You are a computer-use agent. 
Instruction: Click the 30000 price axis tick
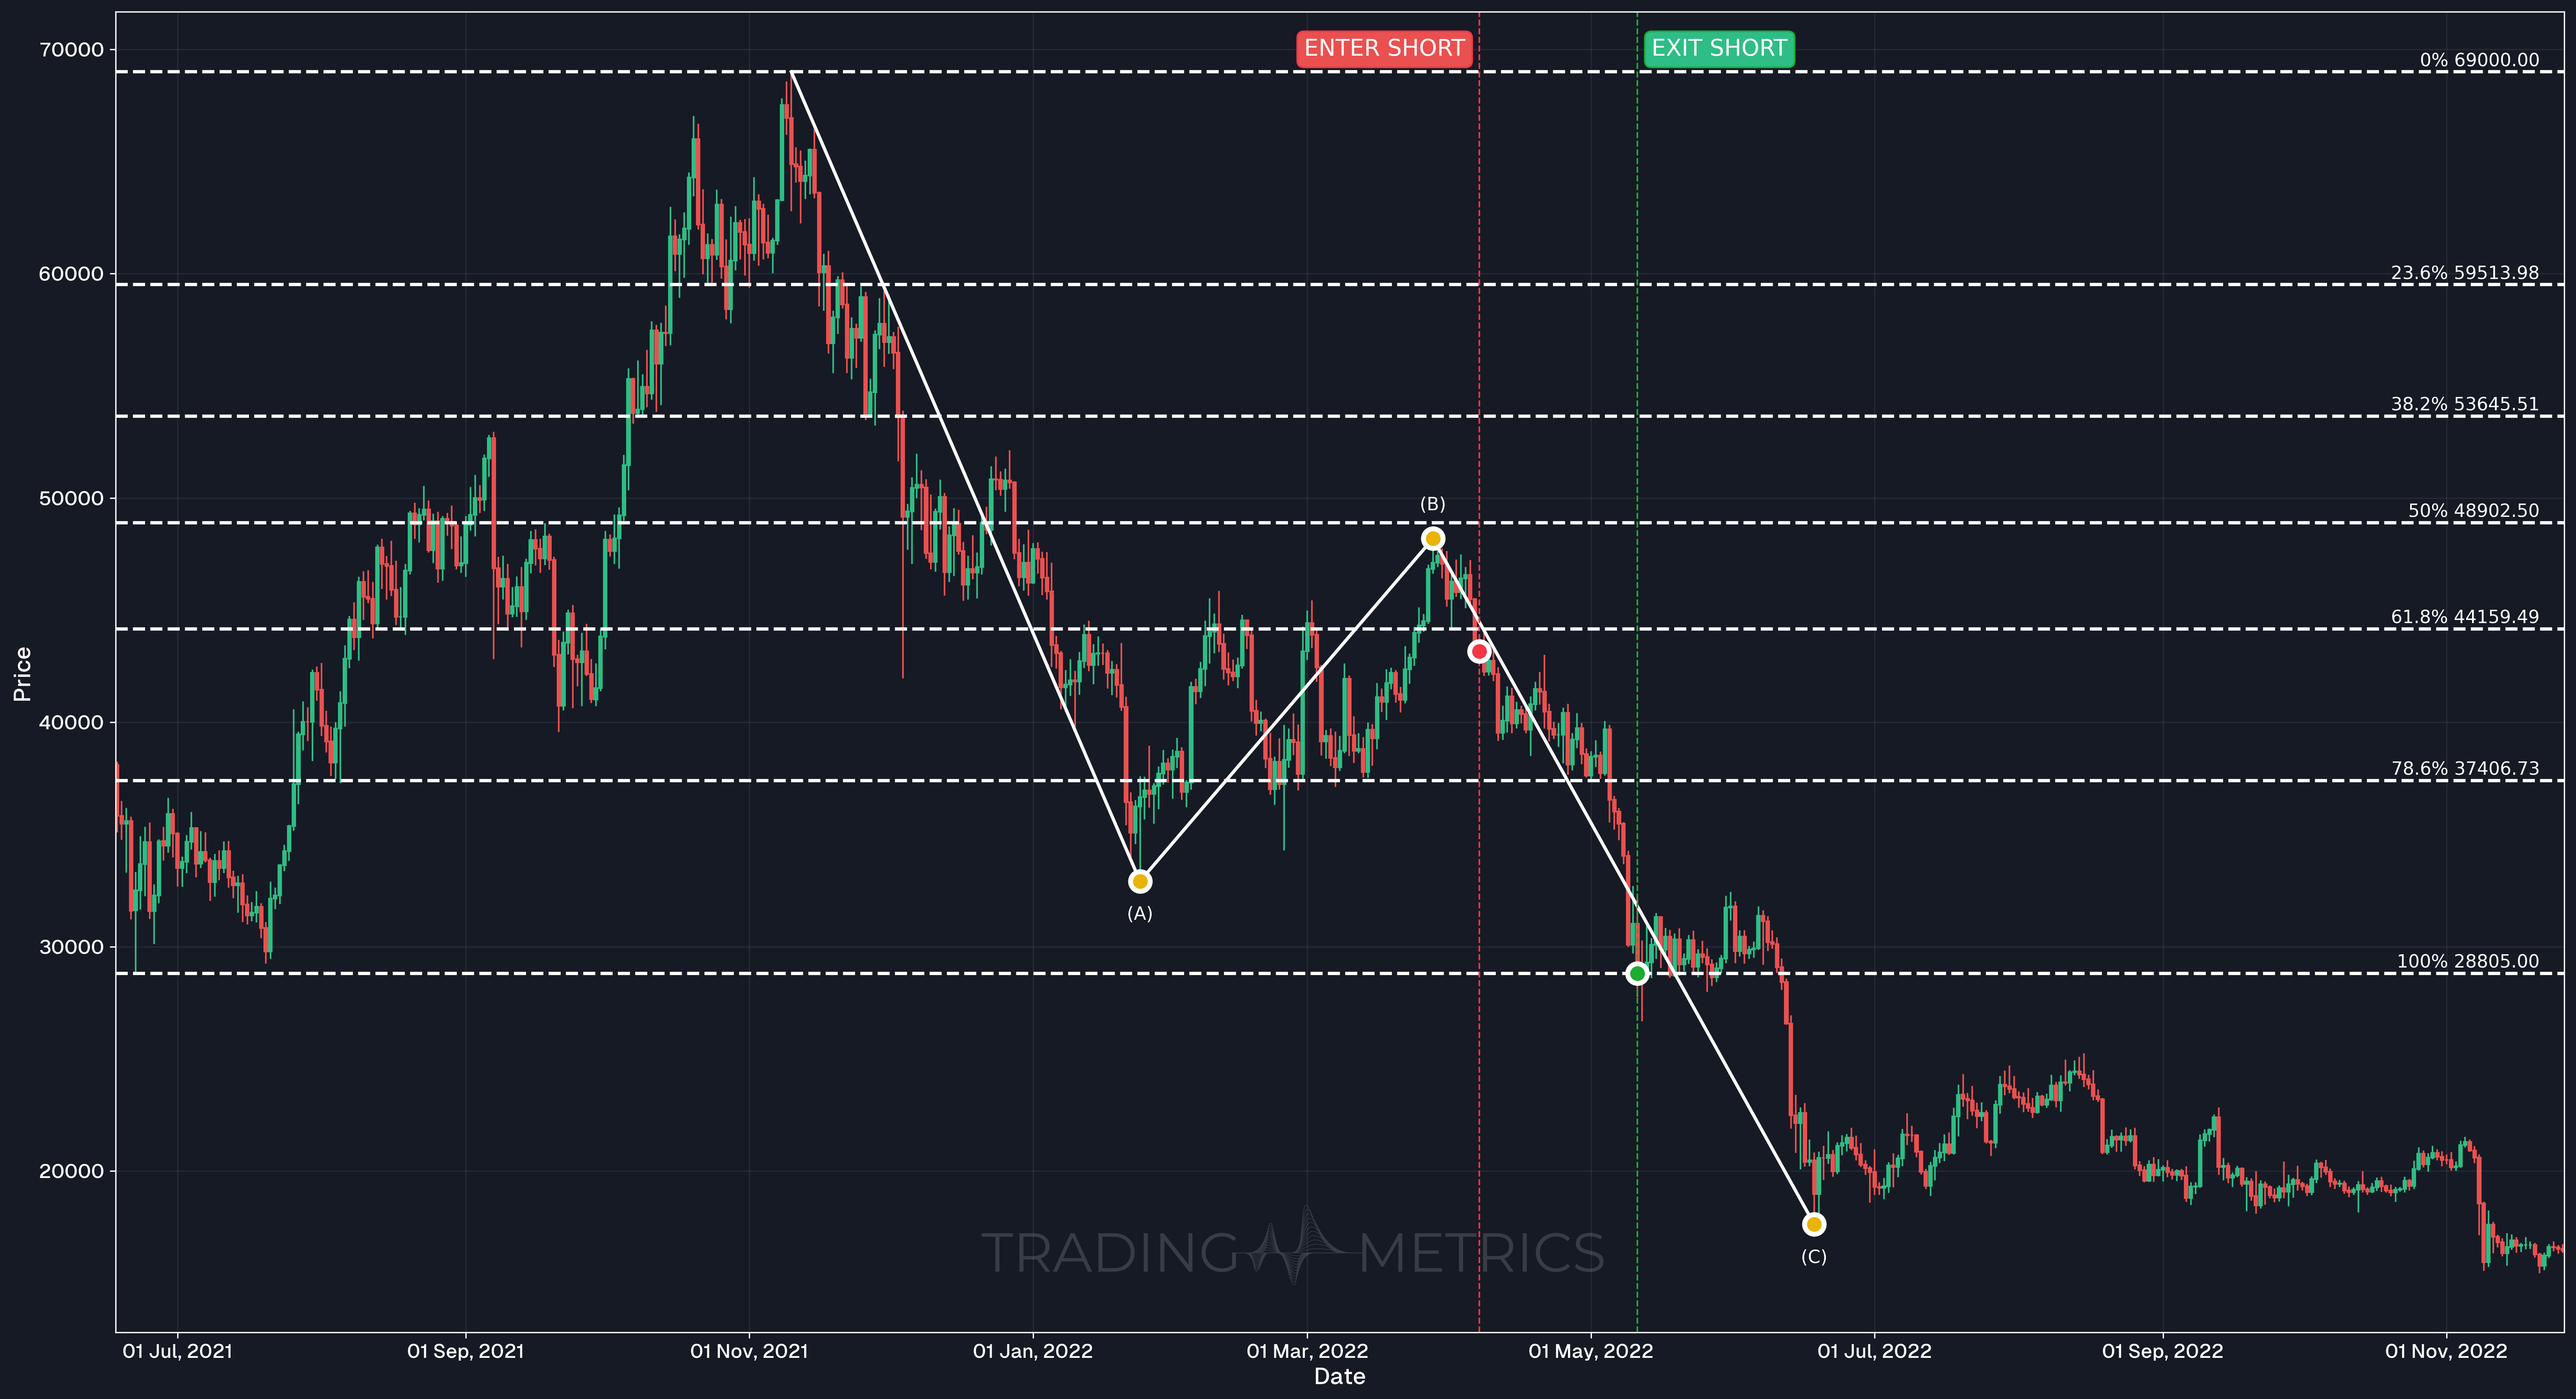71,947
